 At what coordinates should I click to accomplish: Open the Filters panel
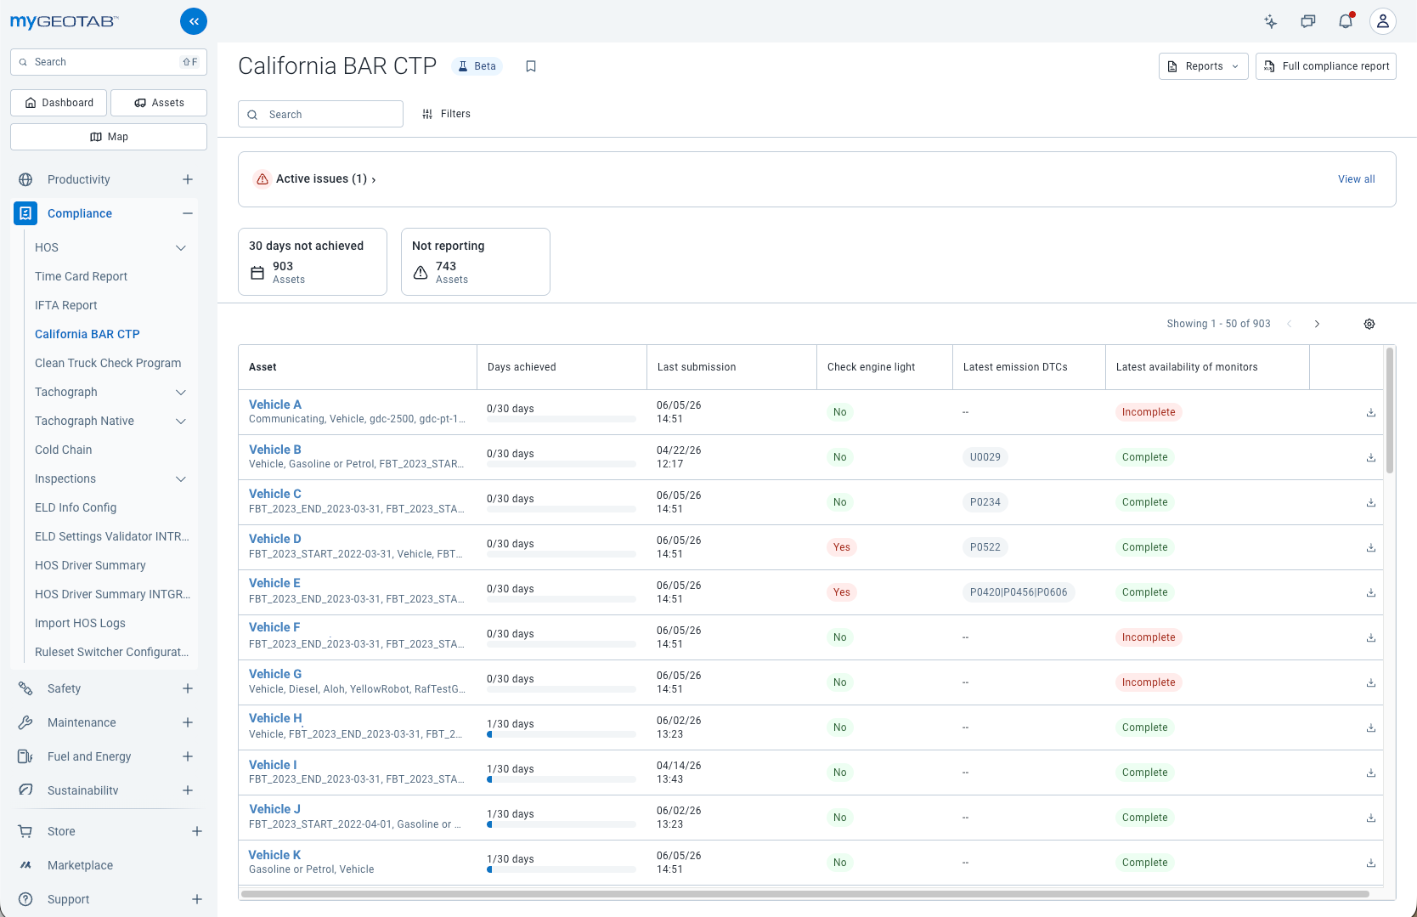point(446,114)
